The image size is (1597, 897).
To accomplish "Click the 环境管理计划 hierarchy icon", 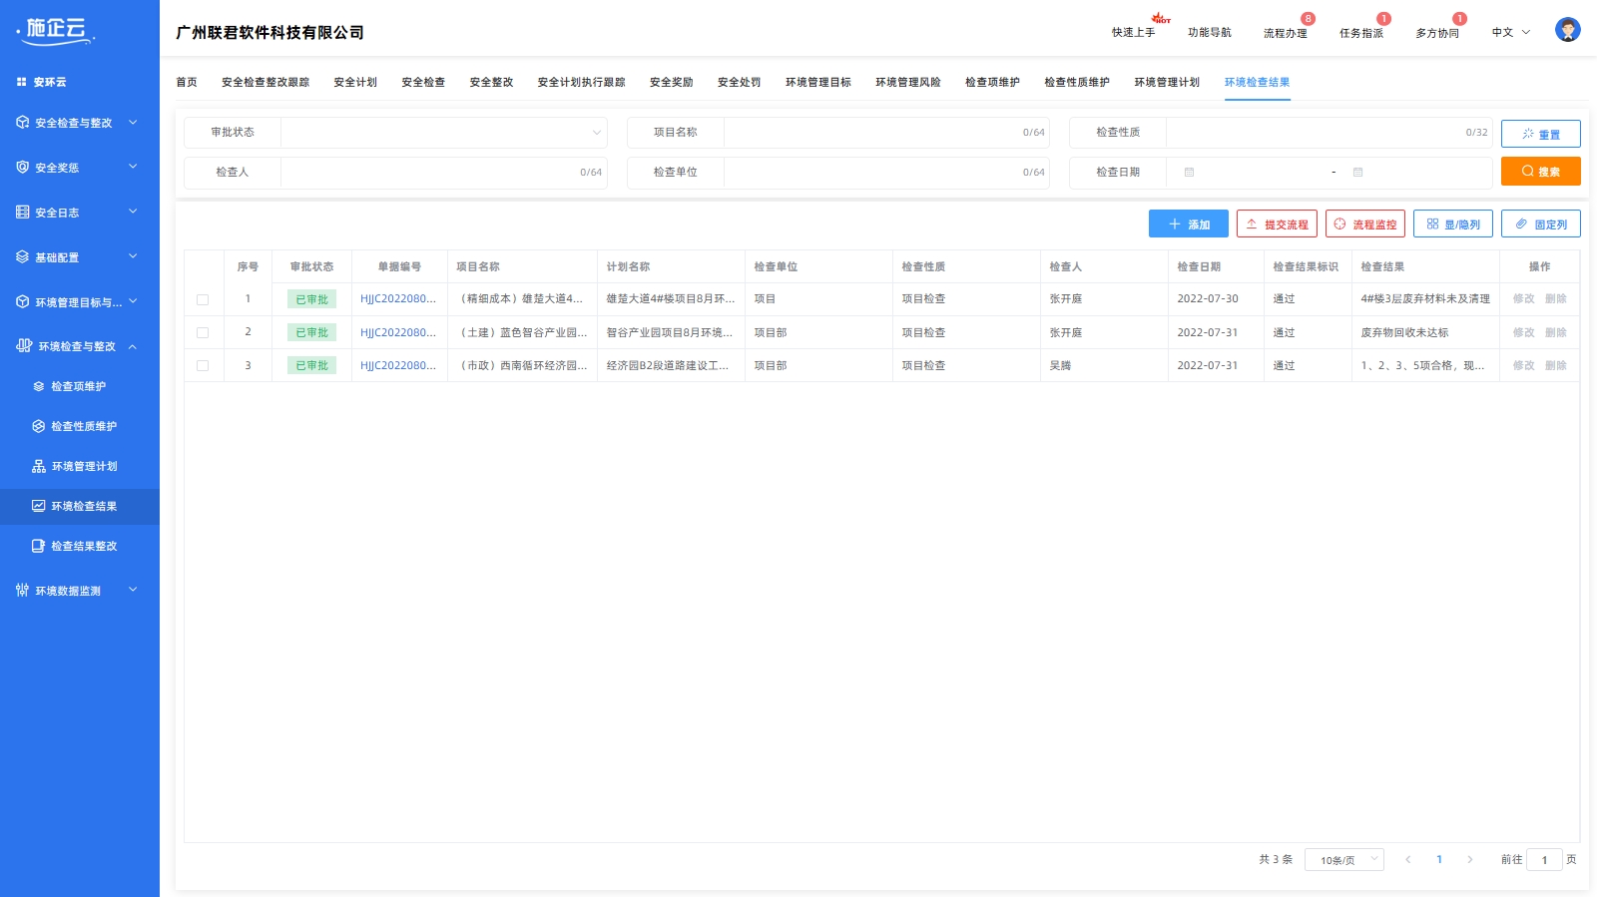I will tap(39, 466).
